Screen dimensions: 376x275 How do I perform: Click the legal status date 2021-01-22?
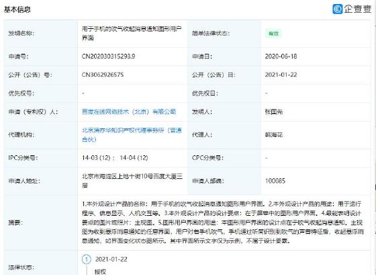point(111,259)
